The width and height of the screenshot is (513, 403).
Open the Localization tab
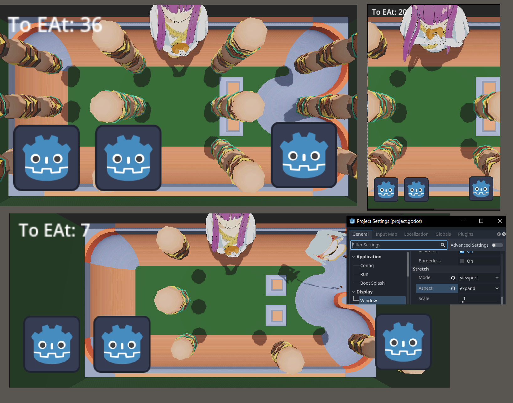click(416, 234)
